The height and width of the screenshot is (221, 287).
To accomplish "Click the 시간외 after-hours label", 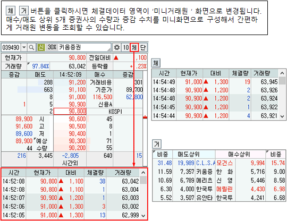I will (x=70, y=163).
